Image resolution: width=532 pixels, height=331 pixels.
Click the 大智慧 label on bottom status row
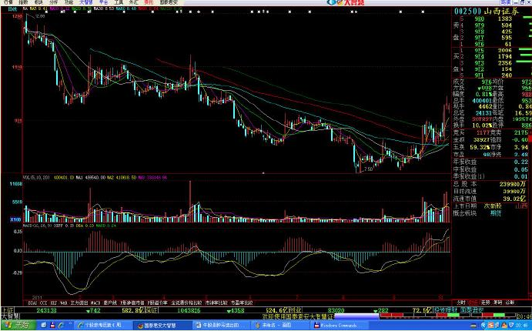tap(9, 316)
